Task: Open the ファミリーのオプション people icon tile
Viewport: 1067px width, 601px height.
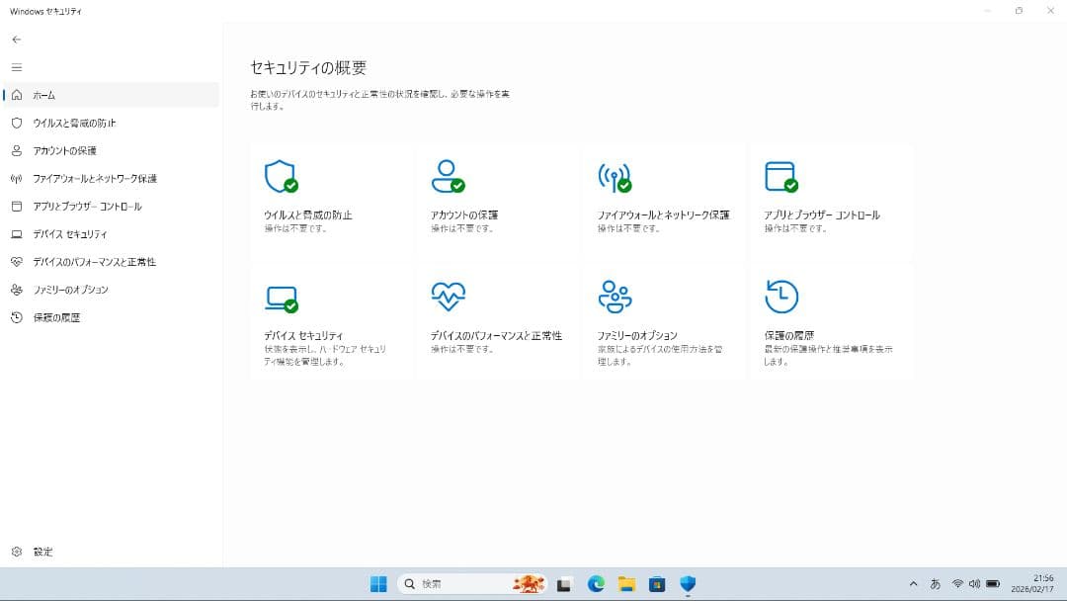Action: click(616, 295)
